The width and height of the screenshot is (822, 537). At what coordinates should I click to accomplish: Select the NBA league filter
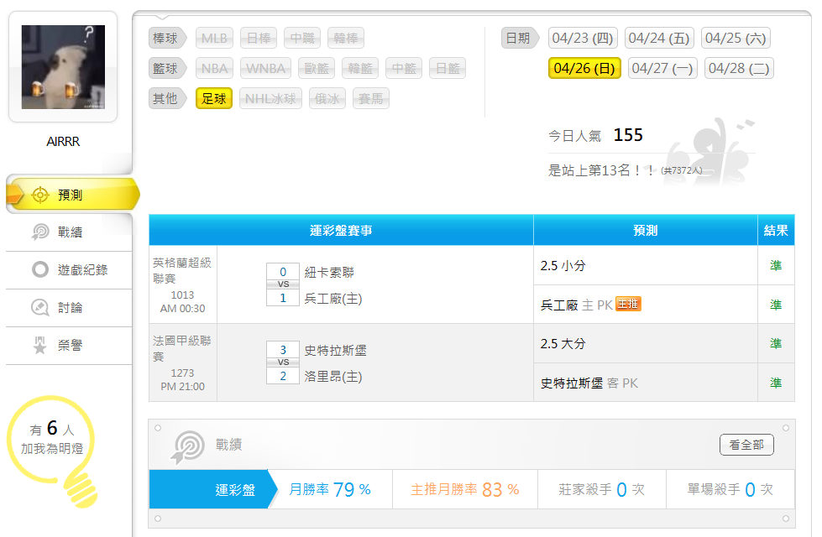[215, 69]
